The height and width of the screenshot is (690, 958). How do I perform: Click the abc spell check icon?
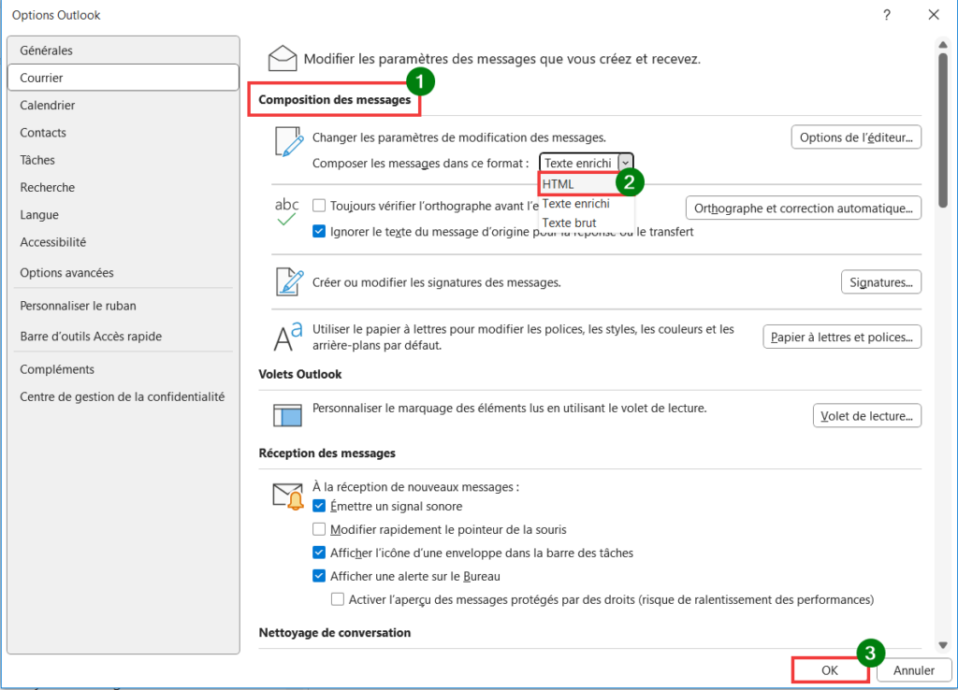click(286, 211)
